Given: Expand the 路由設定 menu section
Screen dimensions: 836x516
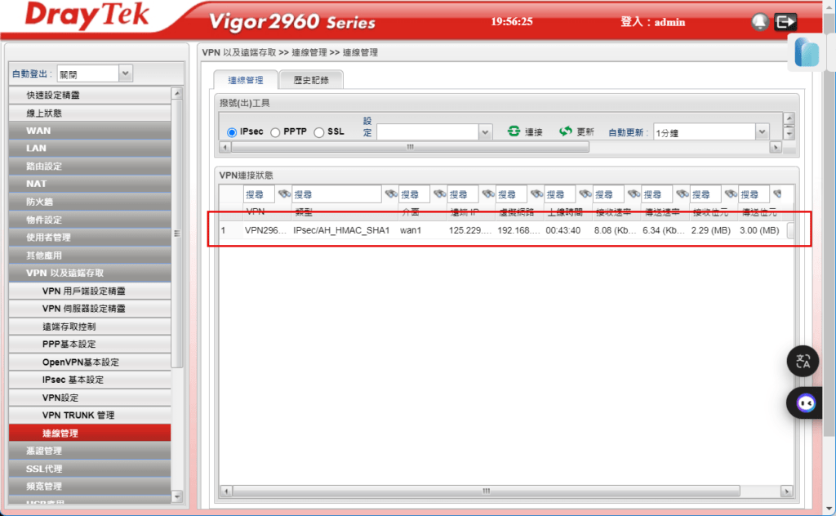Looking at the screenshot, I should click(x=90, y=167).
